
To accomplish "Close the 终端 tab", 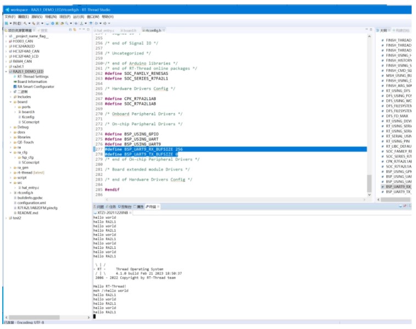I will pyautogui.click(x=158, y=207).
